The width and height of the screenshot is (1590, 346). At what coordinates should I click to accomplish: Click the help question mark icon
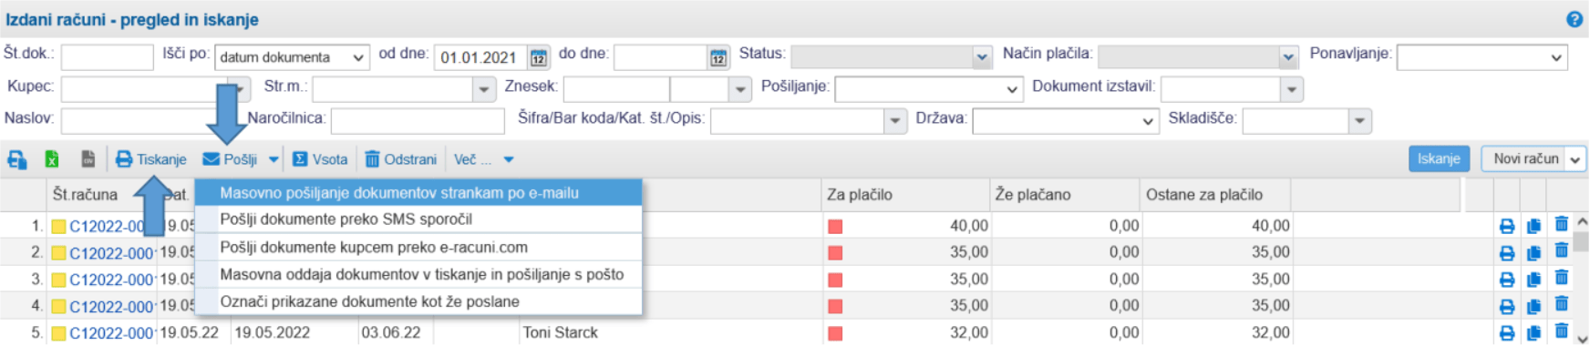coord(1575,19)
